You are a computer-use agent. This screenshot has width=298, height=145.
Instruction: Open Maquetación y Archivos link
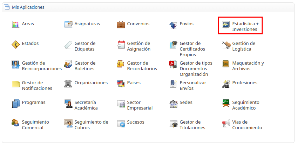tap(248, 66)
